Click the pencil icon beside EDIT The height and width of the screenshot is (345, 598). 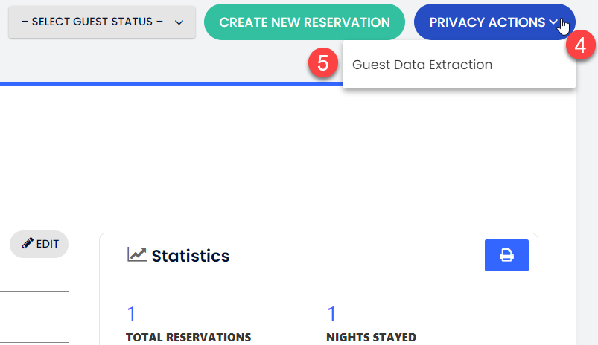pyautogui.click(x=28, y=244)
